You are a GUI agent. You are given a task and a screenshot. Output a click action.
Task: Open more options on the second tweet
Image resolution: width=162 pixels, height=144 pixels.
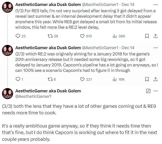pos(155,47)
